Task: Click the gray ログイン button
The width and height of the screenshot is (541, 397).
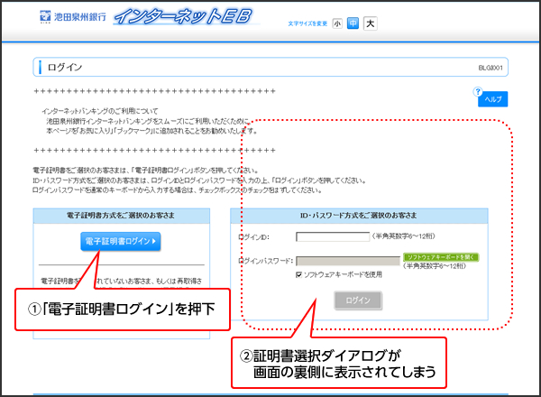Action: tap(358, 300)
